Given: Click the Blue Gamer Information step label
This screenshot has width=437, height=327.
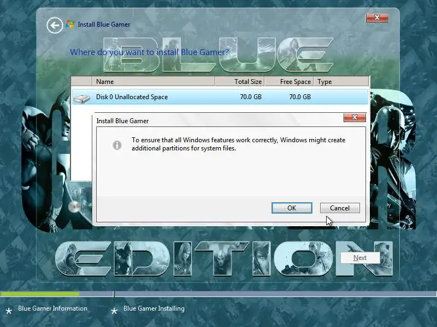Looking at the screenshot, I should pyautogui.click(x=52, y=308).
